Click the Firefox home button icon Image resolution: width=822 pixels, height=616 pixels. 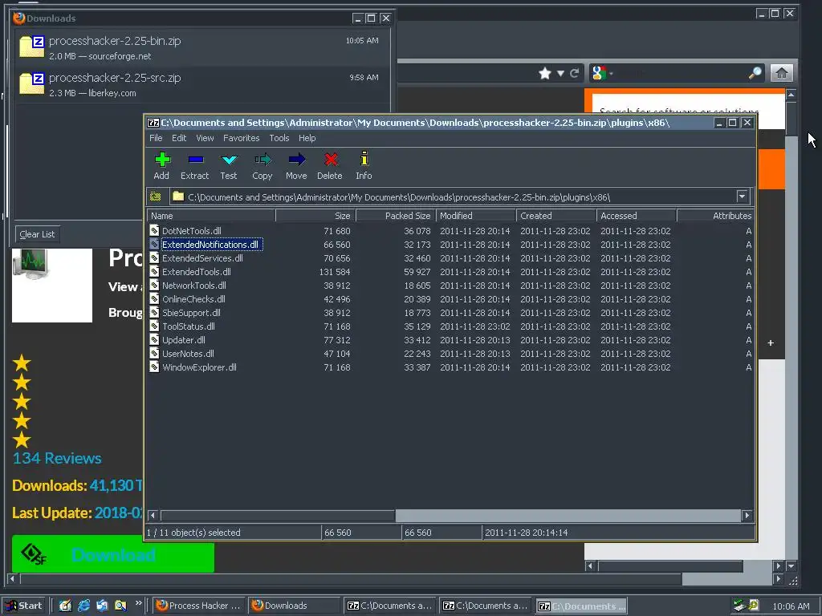[781, 73]
